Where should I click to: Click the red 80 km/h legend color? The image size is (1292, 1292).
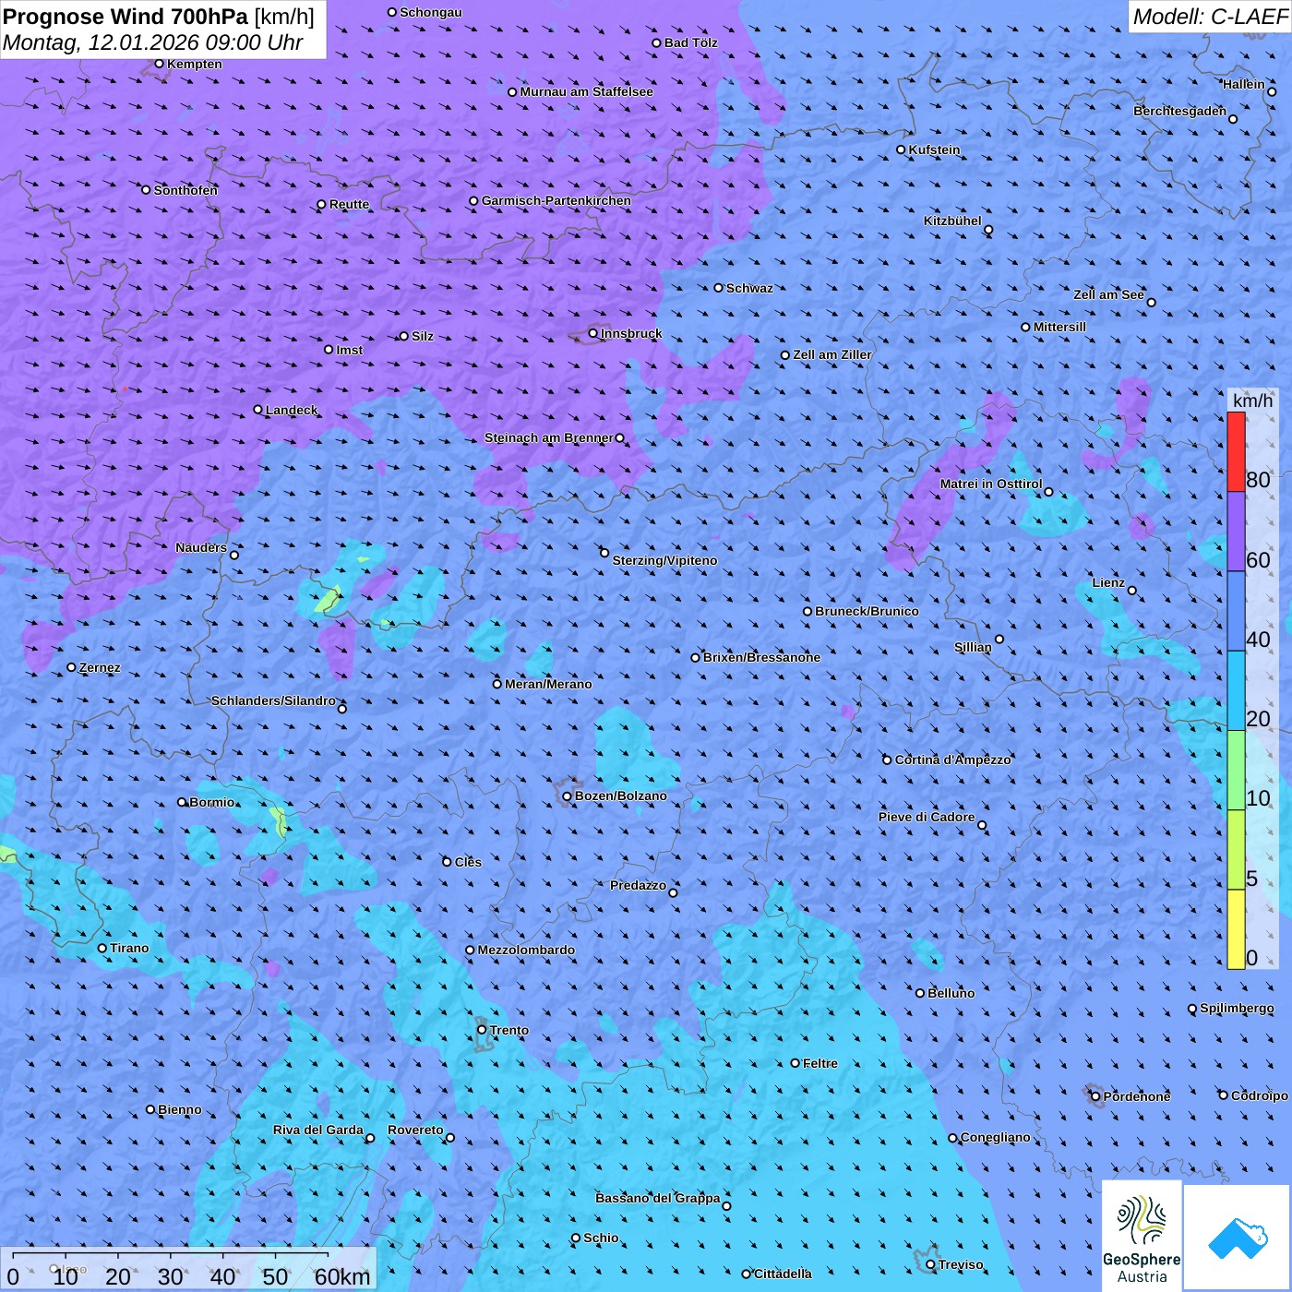pos(1236,452)
